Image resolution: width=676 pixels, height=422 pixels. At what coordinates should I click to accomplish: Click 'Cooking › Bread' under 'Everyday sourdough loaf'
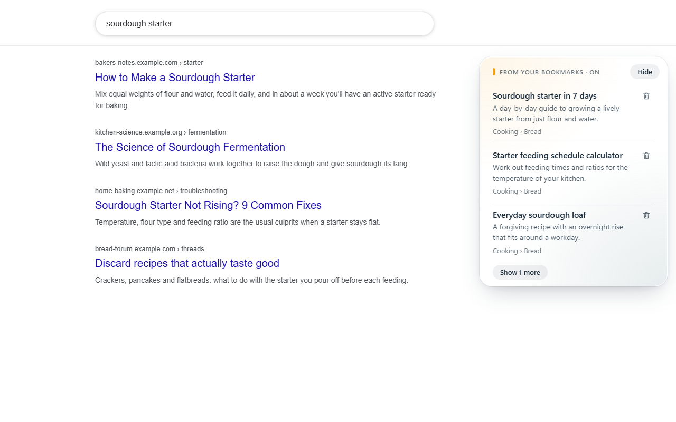[517, 251]
